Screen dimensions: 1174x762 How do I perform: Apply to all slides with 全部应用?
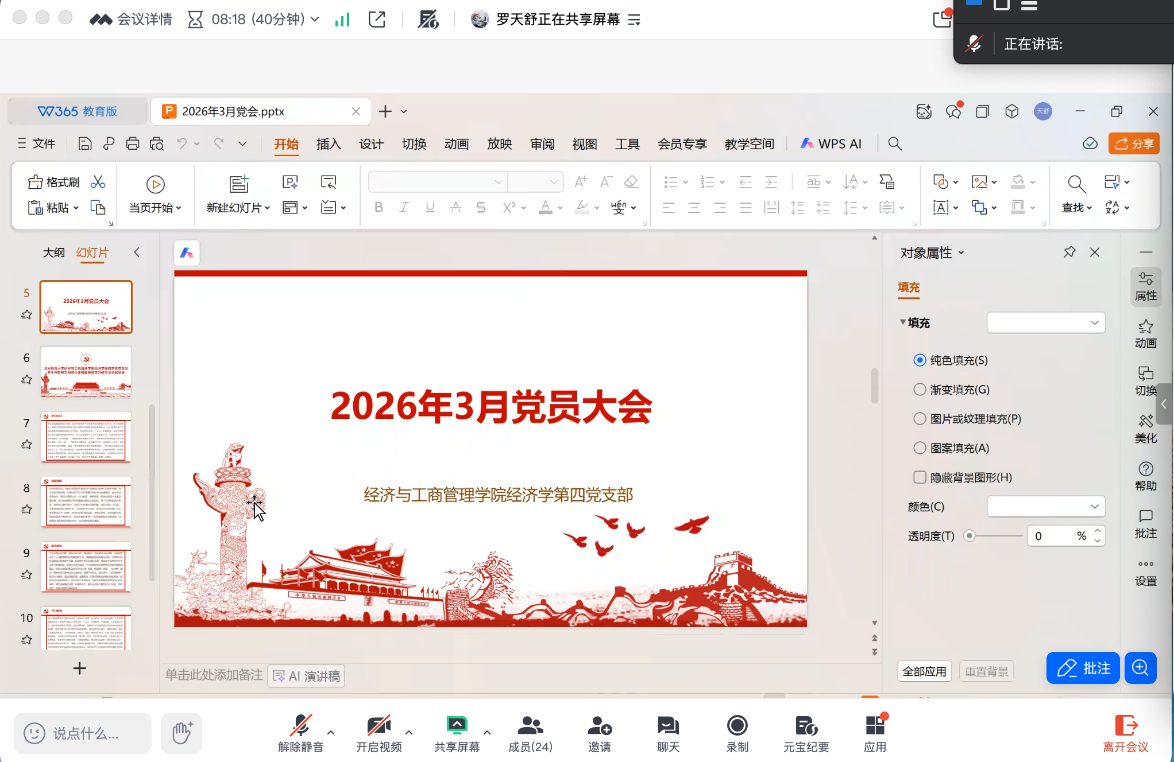pos(924,671)
